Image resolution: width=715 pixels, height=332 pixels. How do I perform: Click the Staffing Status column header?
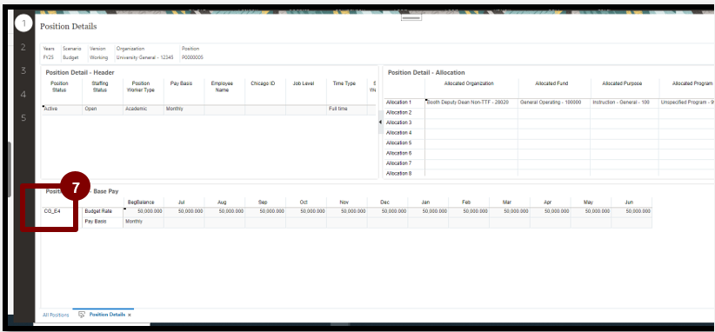pos(100,87)
